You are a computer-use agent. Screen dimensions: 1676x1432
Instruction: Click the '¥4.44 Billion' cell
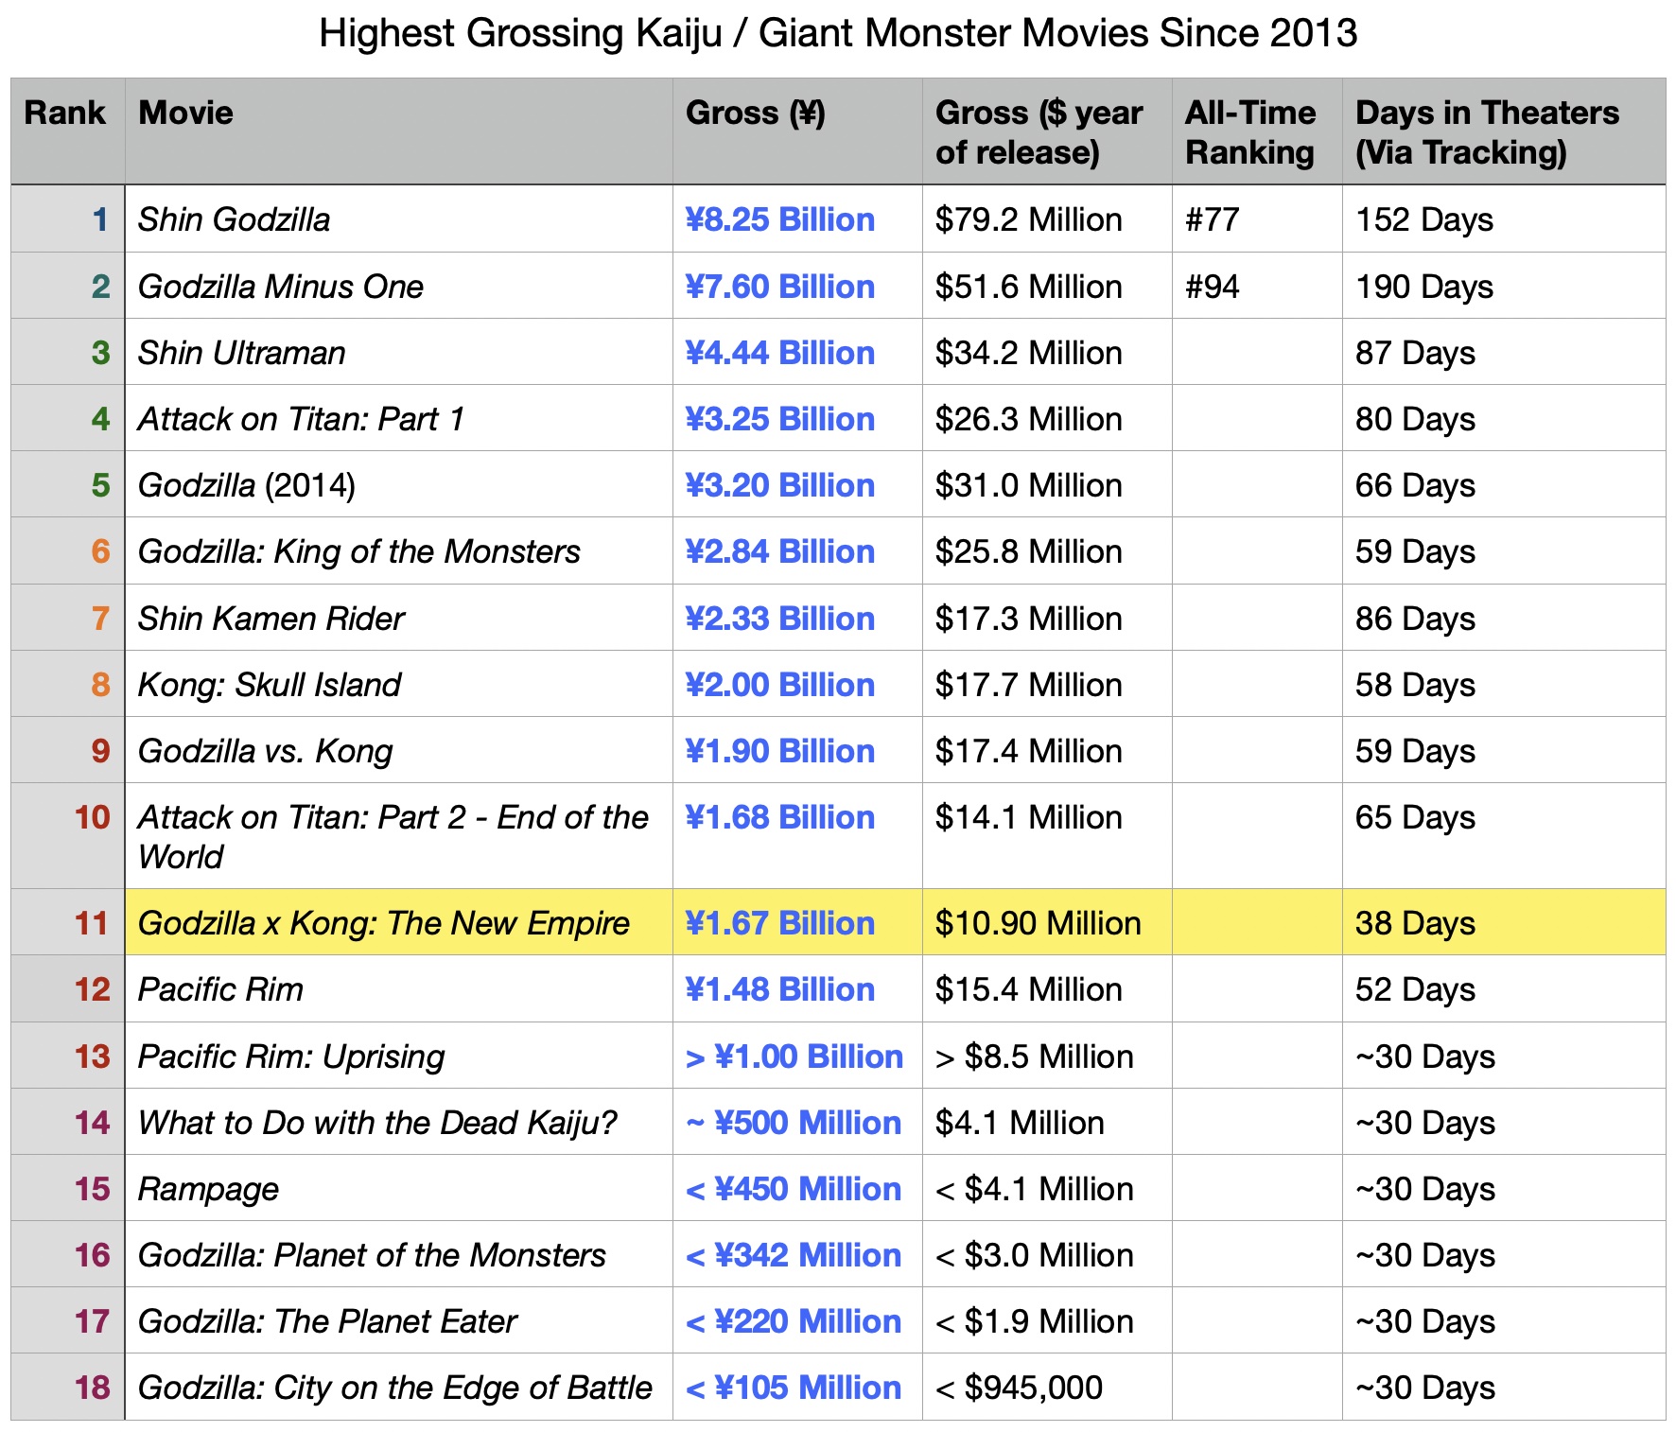[x=797, y=351]
